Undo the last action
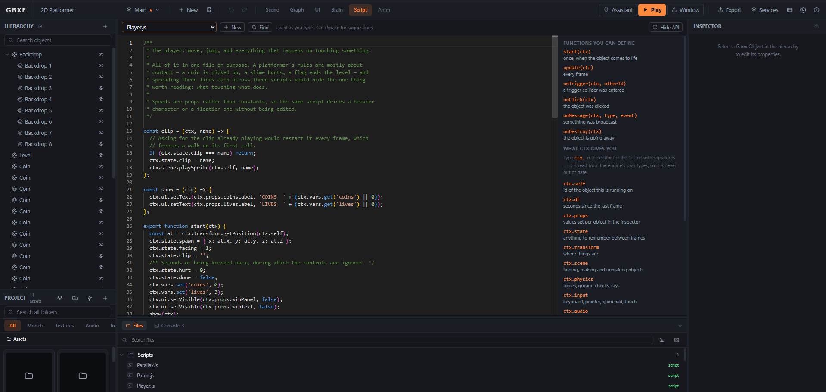The image size is (826, 392). 231,10
